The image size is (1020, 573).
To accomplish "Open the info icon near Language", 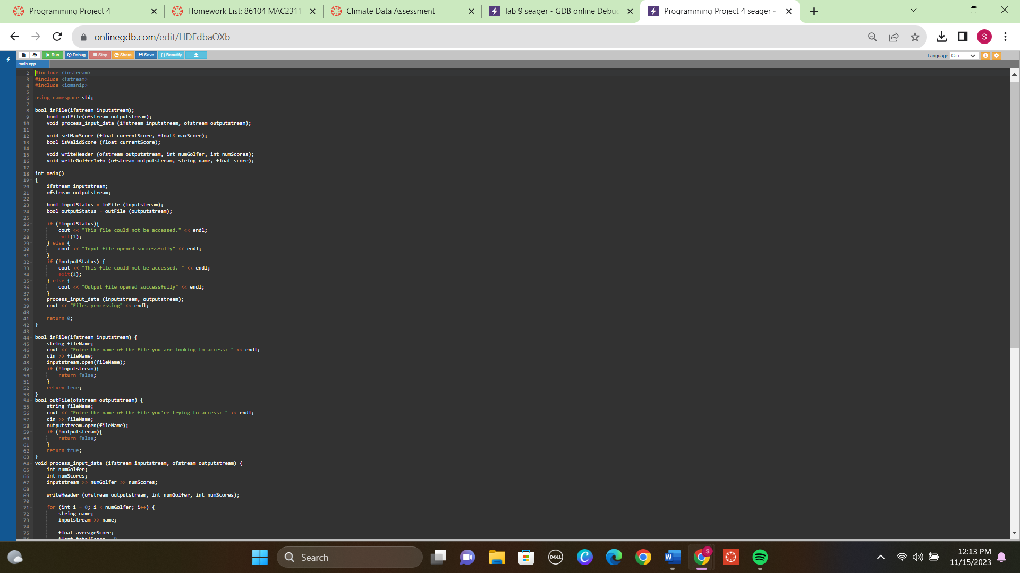I will [985, 56].
